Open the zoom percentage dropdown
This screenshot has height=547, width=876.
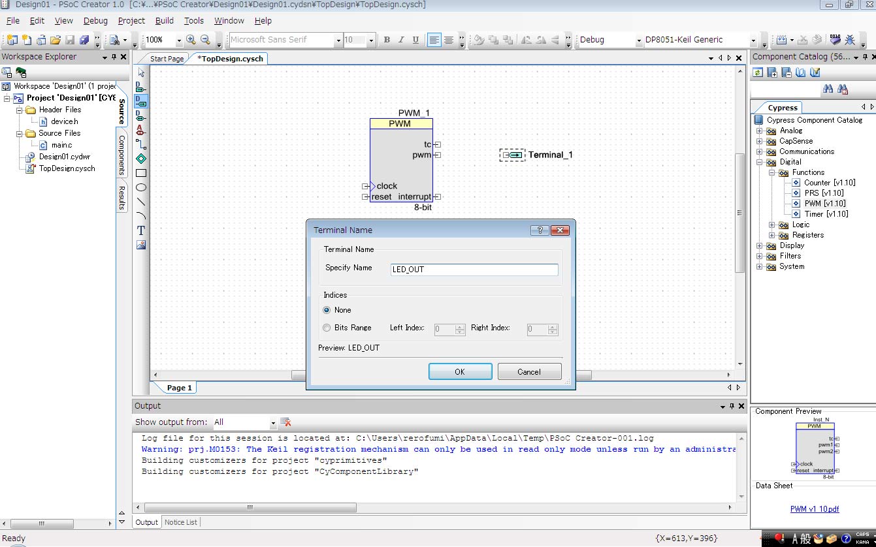pos(179,40)
